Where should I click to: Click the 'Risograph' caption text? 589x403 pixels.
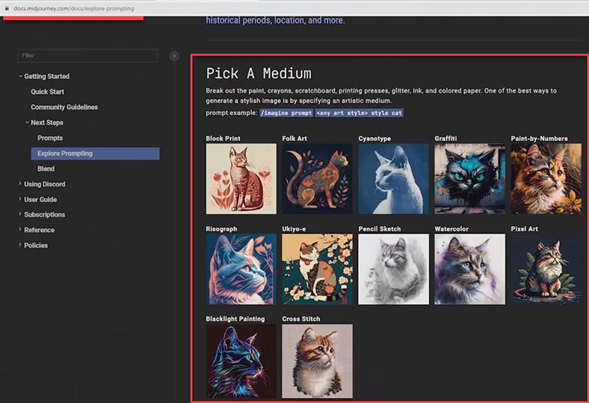point(222,228)
